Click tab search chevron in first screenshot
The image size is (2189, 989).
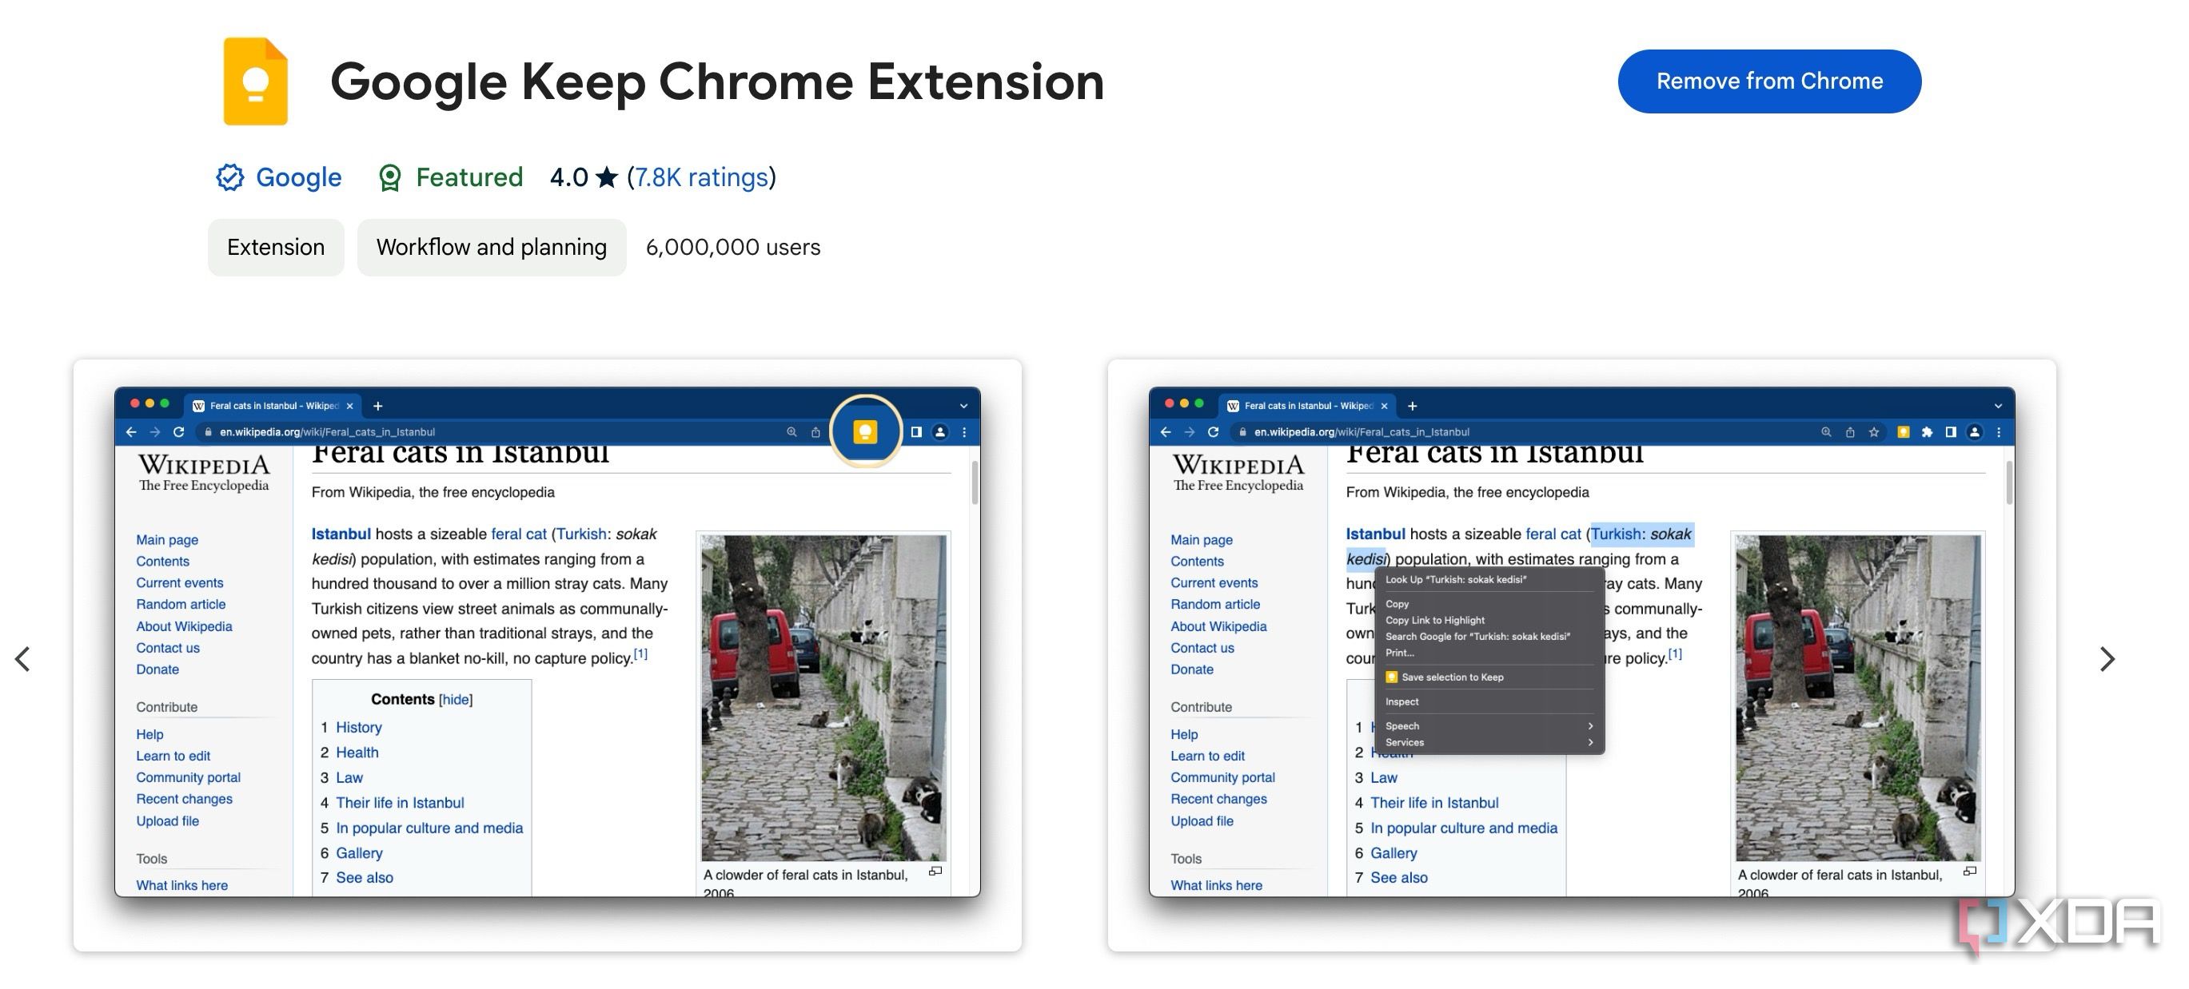click(x=963, y=406)
